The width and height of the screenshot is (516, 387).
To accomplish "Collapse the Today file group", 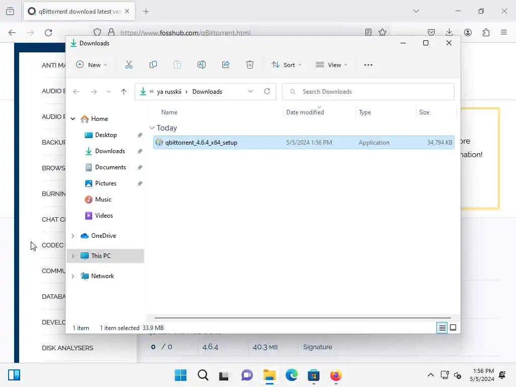I will pos(152,127).
